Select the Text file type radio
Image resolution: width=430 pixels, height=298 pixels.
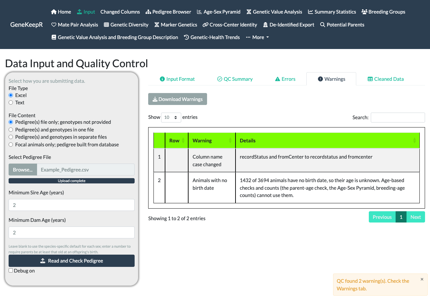tap(11, 103)
